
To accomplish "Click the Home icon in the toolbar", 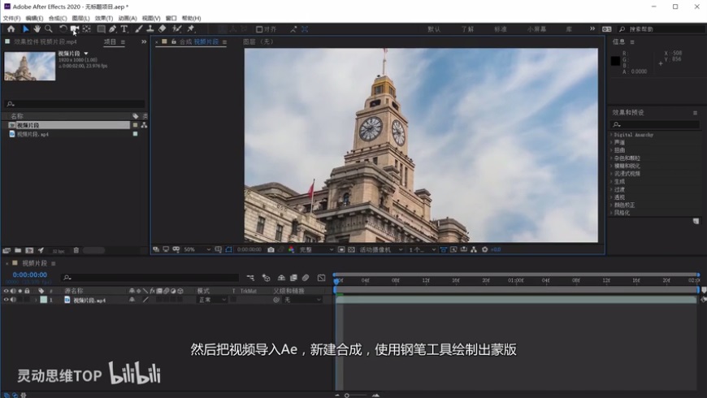I will (x=11, y=29).
